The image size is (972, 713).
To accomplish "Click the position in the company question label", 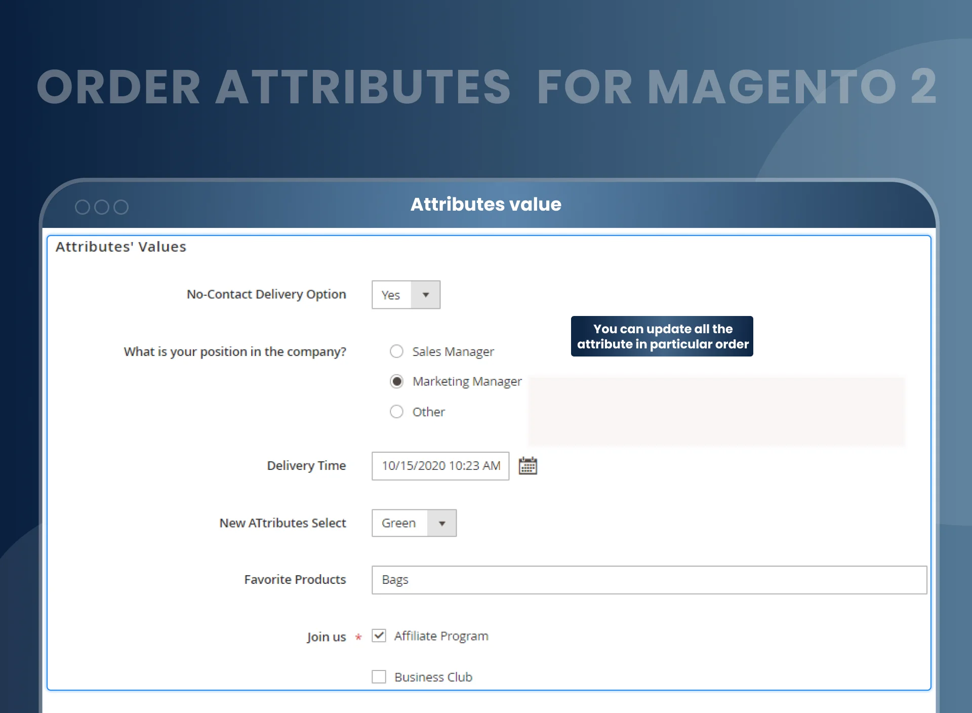I will (x=235, y=352).
